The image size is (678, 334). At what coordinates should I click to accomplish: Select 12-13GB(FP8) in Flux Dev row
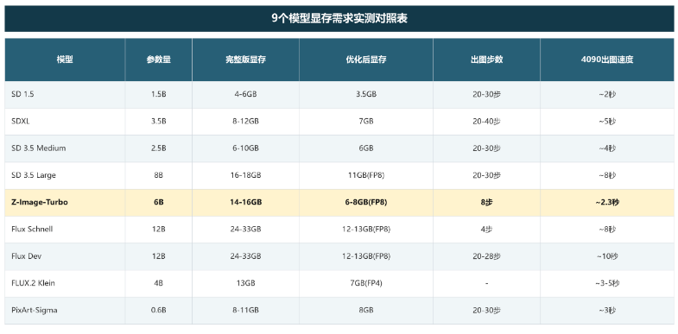point(366,256)
